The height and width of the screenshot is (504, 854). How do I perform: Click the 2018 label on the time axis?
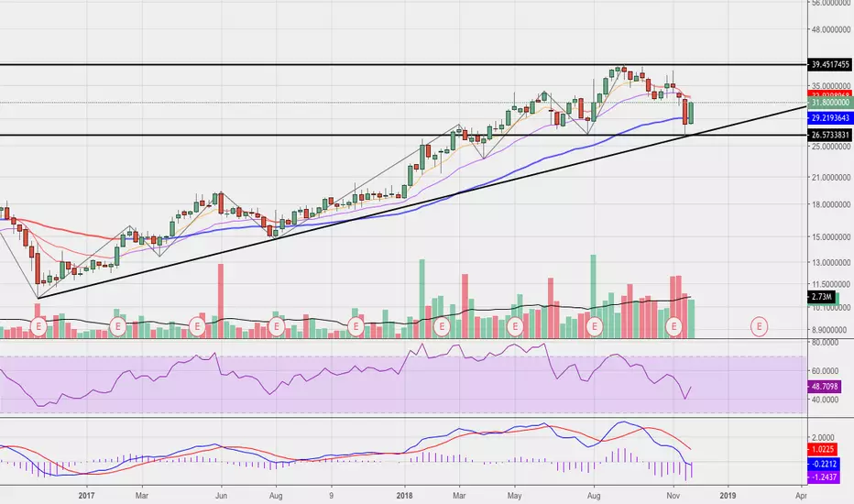tap(404, 495)
